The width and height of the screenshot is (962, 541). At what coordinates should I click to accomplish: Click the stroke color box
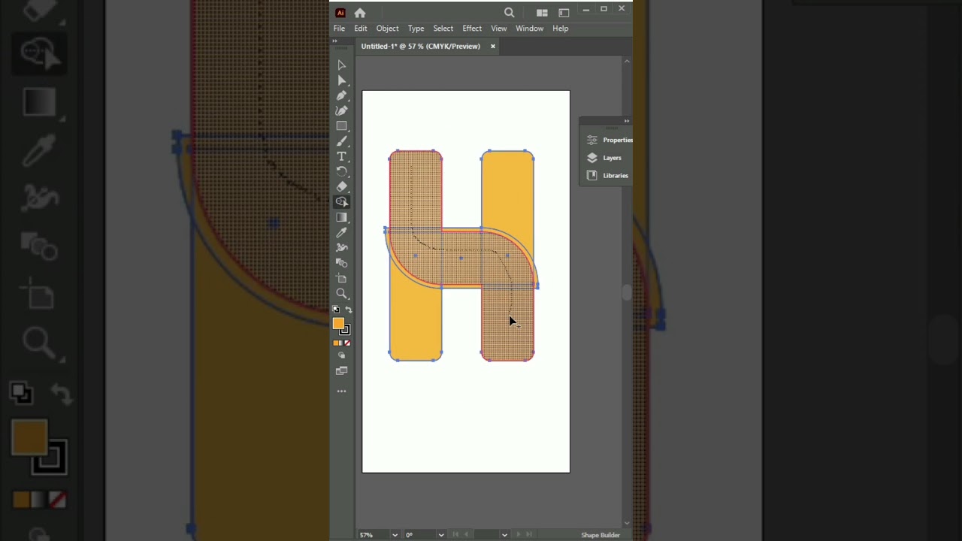click(344, 329)
